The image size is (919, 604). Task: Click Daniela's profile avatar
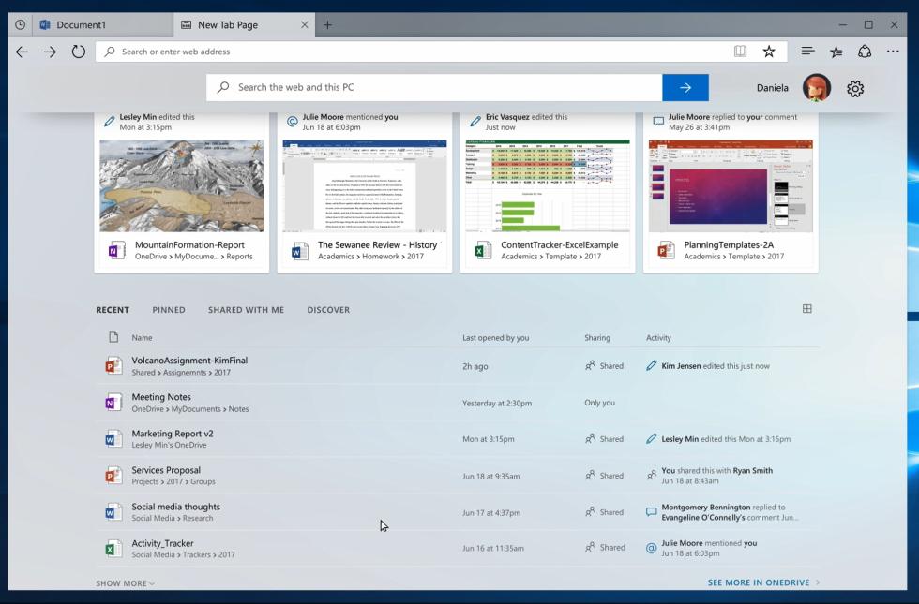tap(817, 88)
